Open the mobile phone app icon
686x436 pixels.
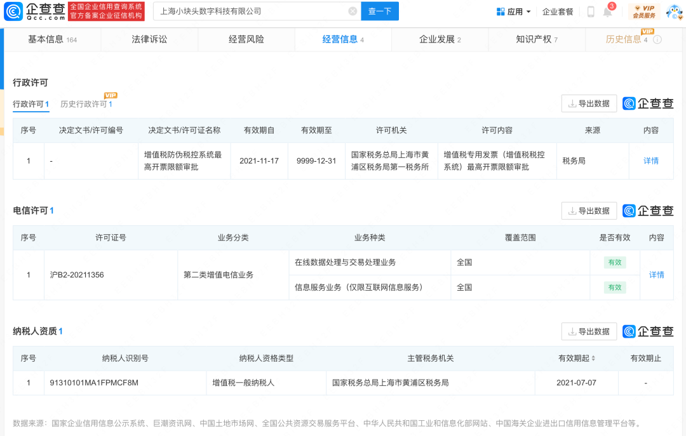tap(591, 11)
